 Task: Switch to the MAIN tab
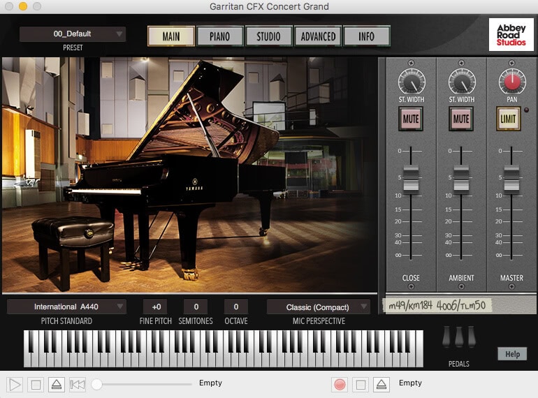coord(171,36)
